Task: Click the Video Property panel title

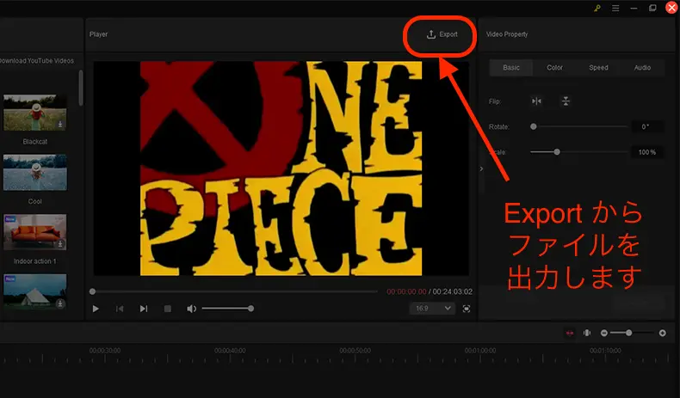Action: (x=507, y=34)
